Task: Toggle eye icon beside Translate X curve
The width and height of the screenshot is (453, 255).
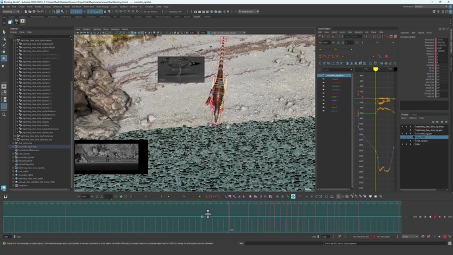Action: pos(324,82)
